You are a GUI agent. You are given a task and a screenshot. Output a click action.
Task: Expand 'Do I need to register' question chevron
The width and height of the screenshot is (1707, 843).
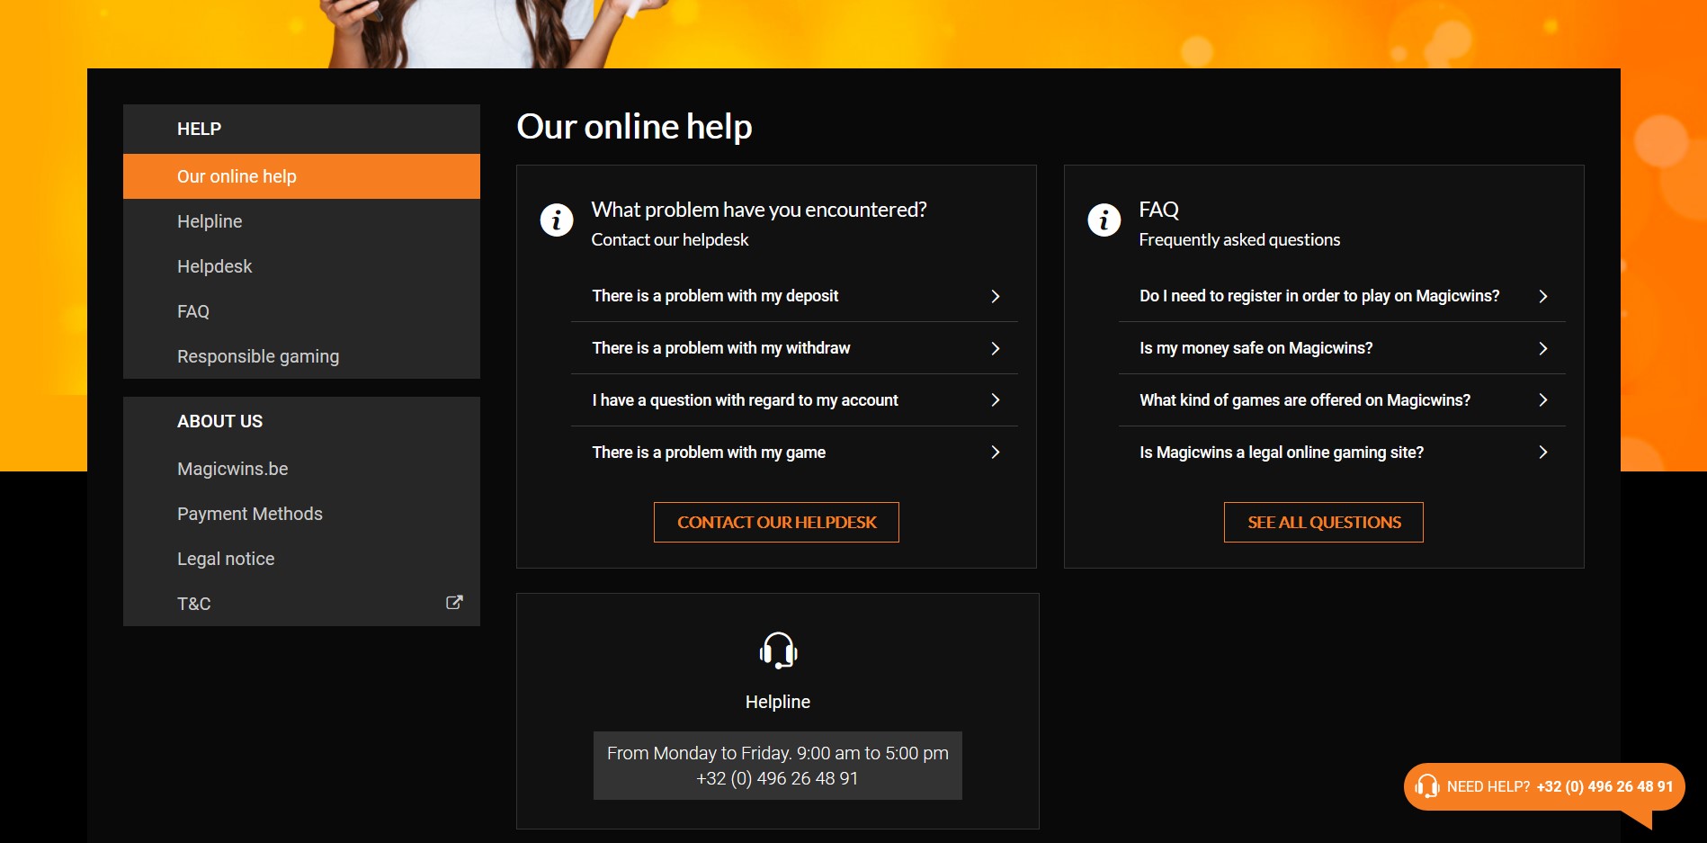tap(1543, 296)
